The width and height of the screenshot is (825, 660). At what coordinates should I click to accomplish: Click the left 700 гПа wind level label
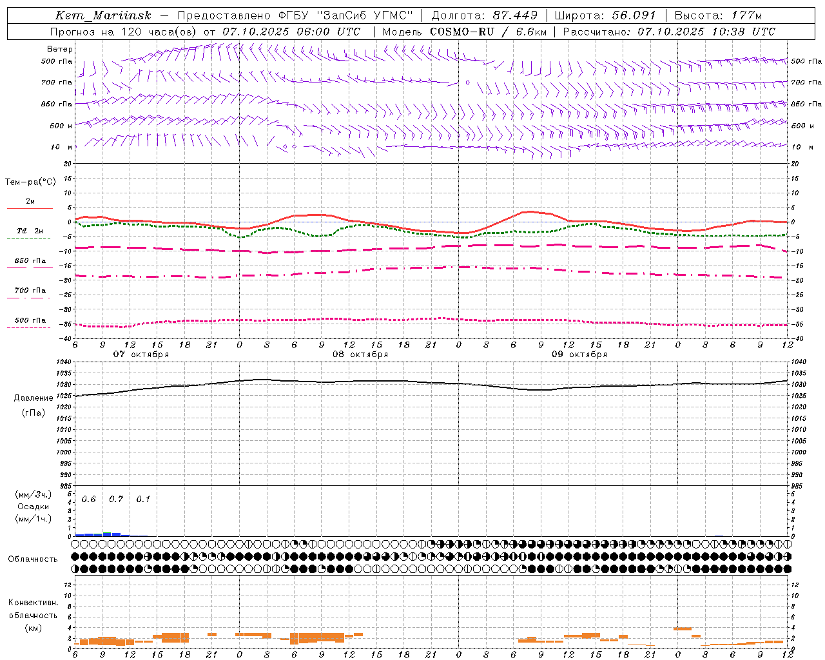(x=57, y=82)
